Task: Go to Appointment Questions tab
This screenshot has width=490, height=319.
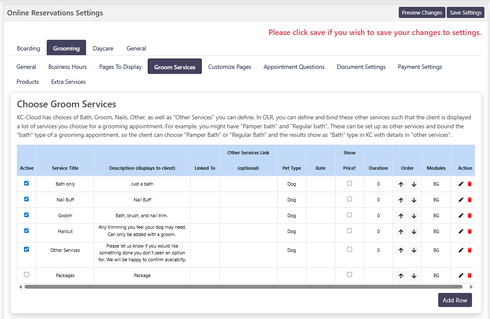Action: pyautogui.click(x=294, y=67)
